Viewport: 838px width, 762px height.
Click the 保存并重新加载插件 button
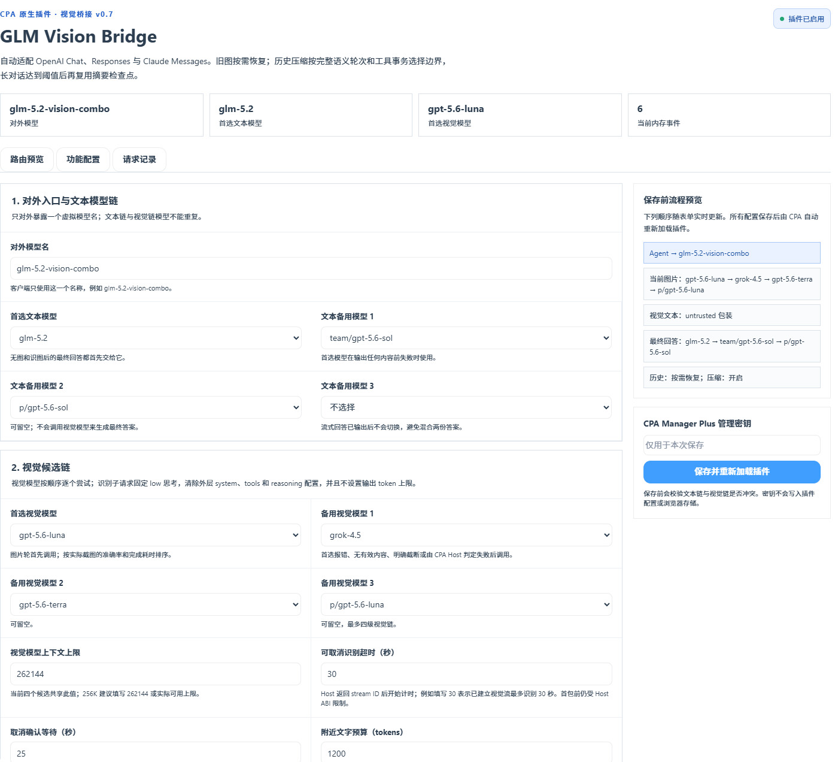(731, 472)
